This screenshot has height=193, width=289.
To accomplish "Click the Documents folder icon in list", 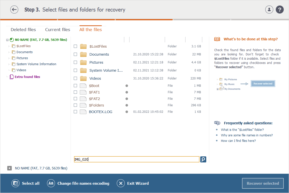I will pos(83,54).
